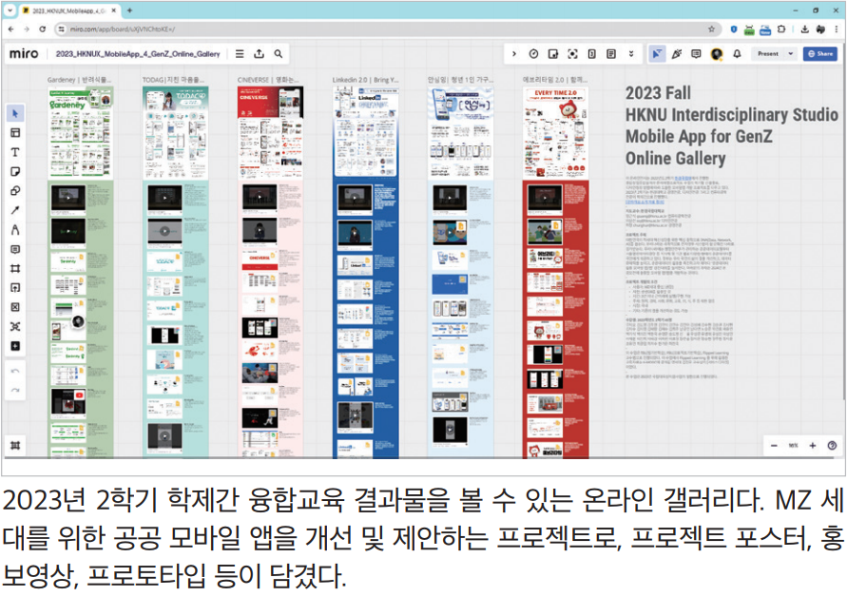Screen dimensions: 847x616
Task: Start the Timer tool
Action: pyautogui.click(x=533, y=53)
